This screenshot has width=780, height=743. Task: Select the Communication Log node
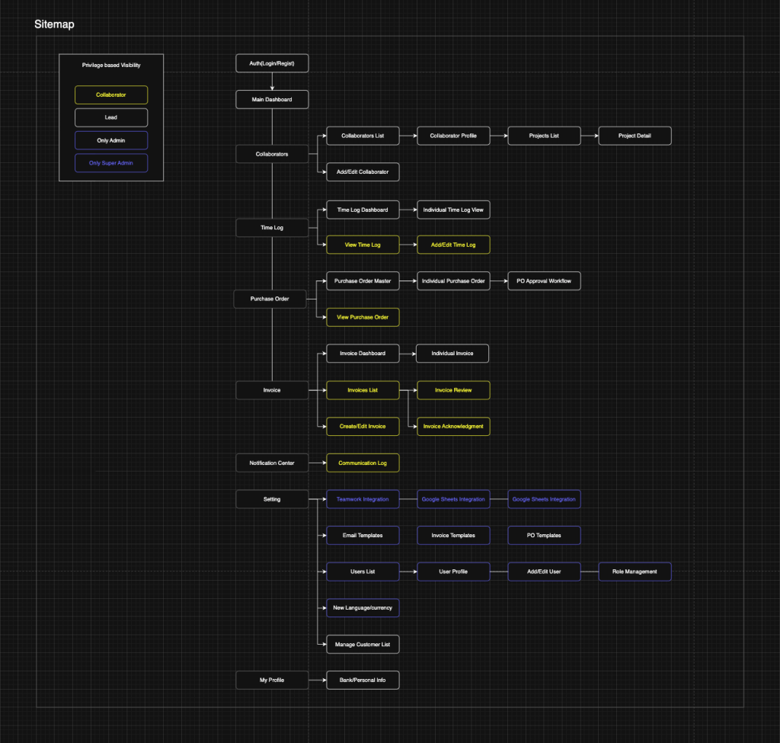(363, 463)
